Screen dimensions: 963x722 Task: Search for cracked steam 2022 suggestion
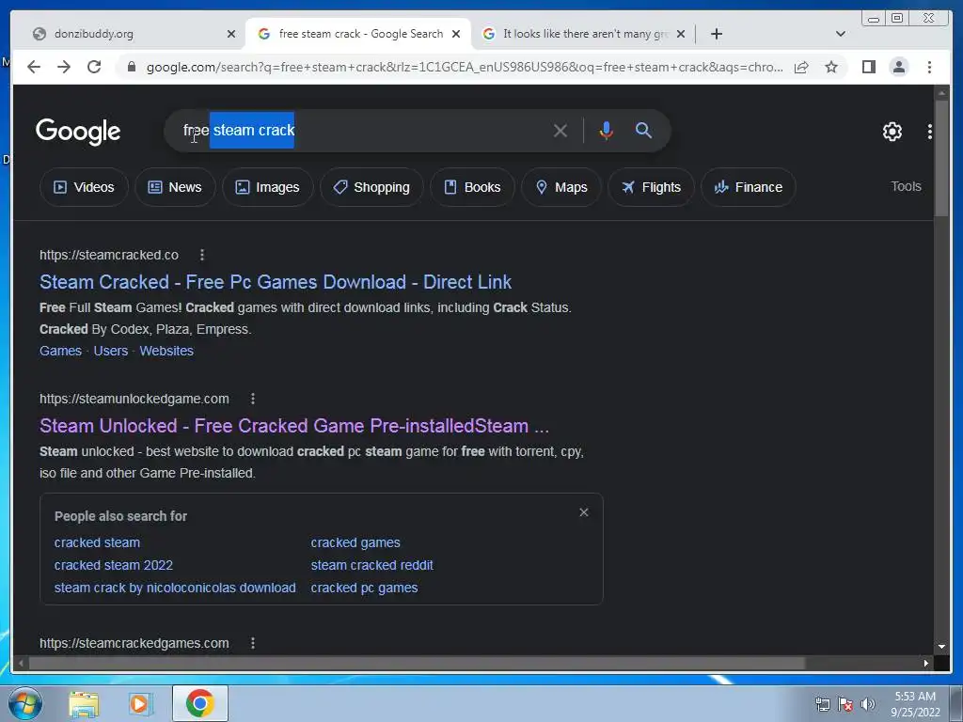point(114,565)
